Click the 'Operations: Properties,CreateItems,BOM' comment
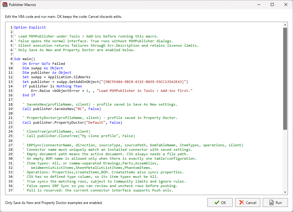This screenshot has height=212, width=293. [103, 172]
